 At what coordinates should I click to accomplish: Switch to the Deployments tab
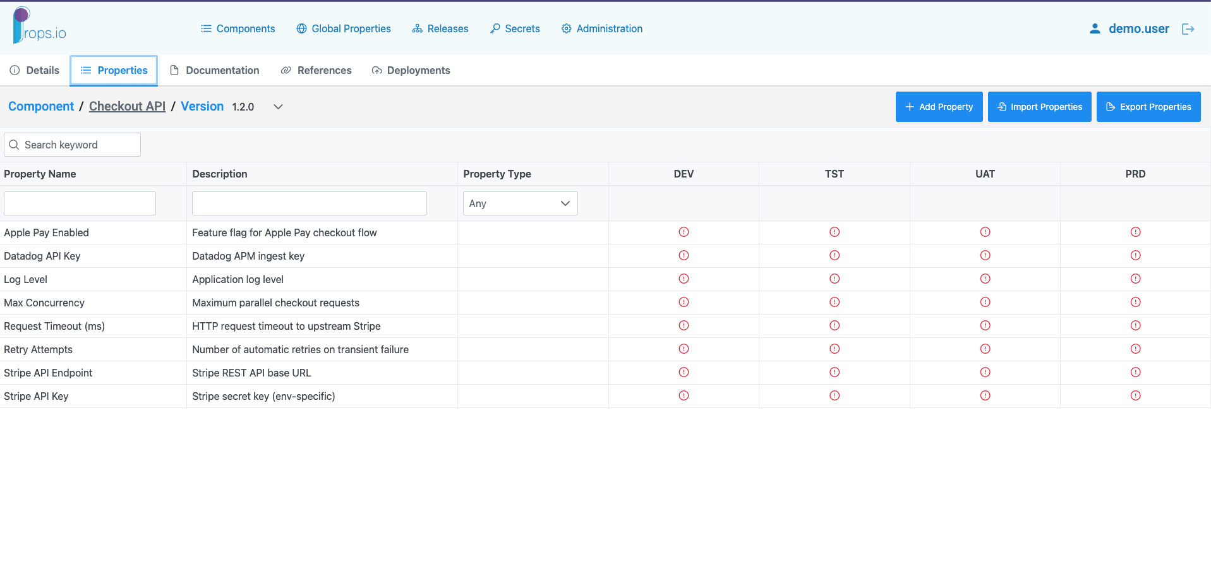pyautogui.click(x=411, y=70)
